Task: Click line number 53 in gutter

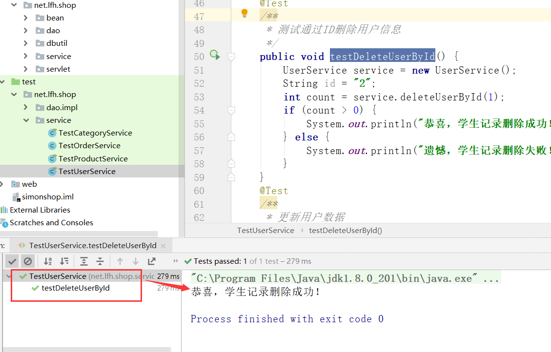Action: tap(199, 97)
